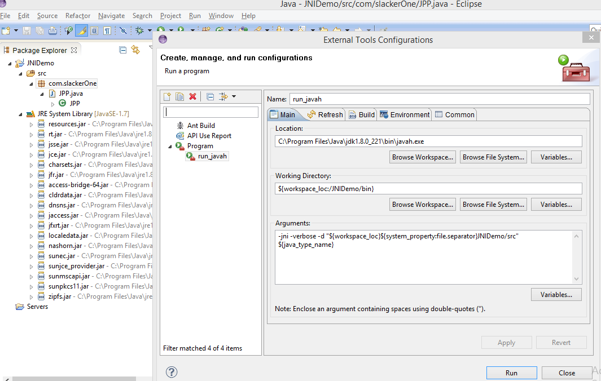This screenshot has width=601, height=381.
Task: Expand the JPP class node
Action: pyautogui.click(x=53, y=104)
